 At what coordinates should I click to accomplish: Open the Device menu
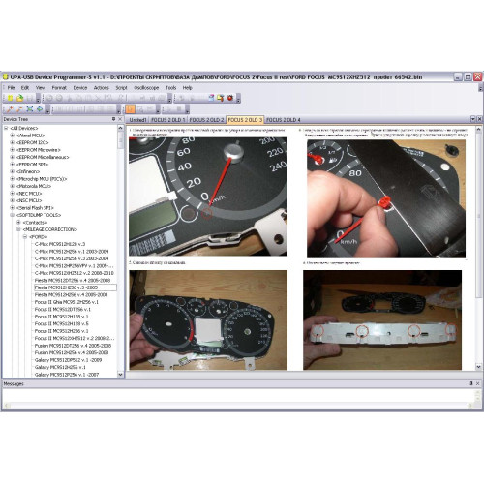(x=80, y=88)
